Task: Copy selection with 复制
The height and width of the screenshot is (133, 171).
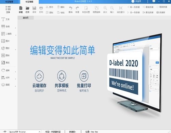Action: (50, 12)
